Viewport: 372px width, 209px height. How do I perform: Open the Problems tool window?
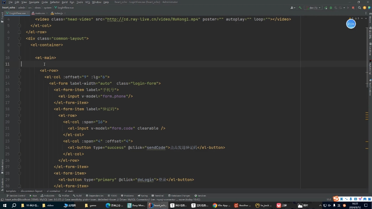[x=127, y=196]
